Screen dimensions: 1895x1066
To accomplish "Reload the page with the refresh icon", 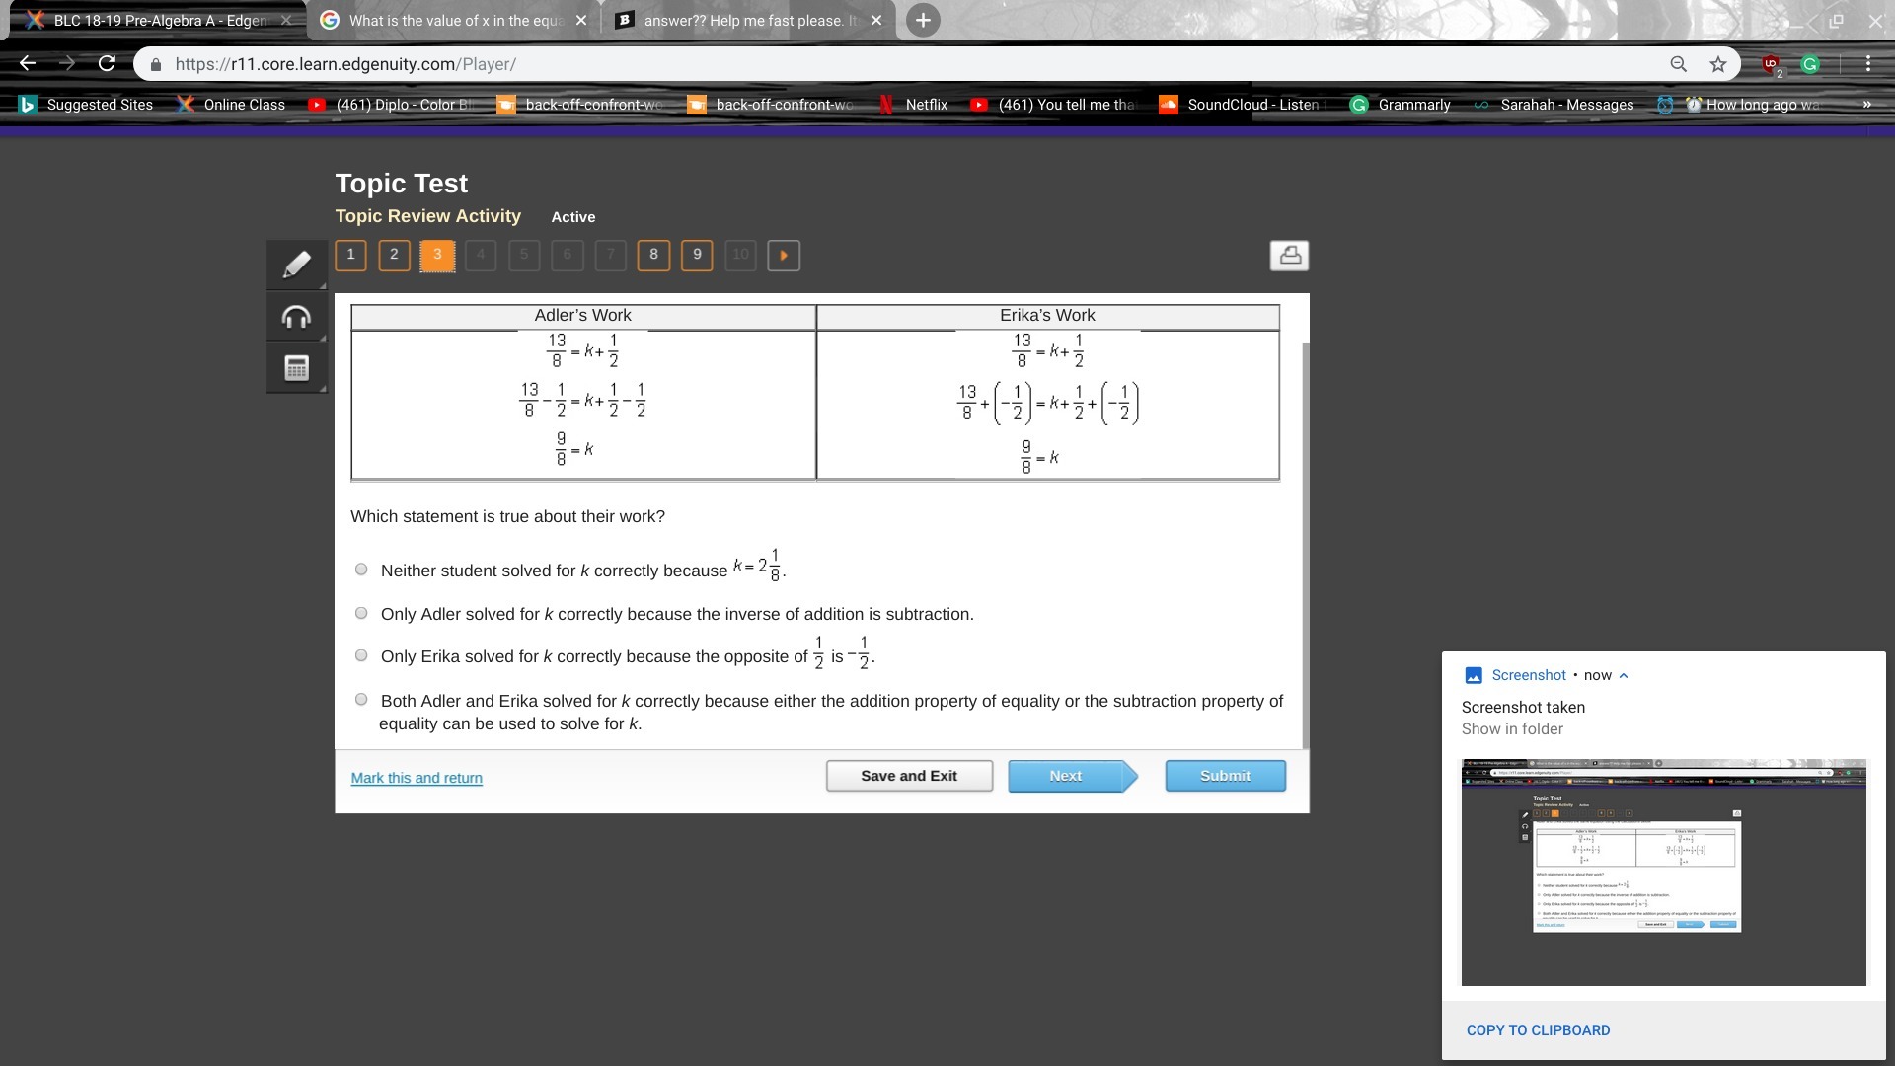I will coord(107,64).
